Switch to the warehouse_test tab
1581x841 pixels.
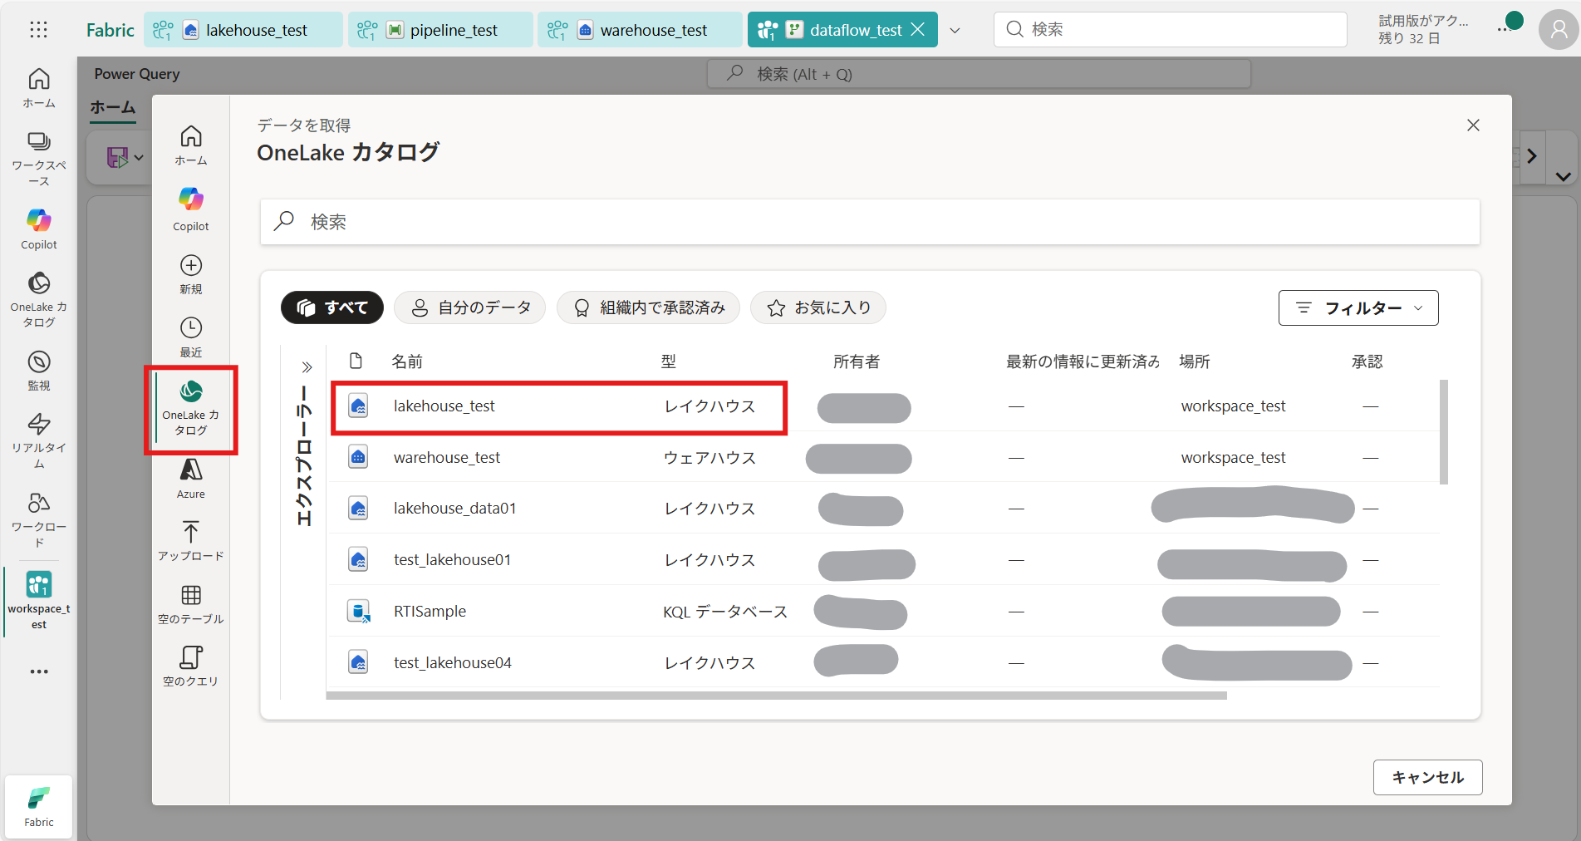(x=641, y=30)
